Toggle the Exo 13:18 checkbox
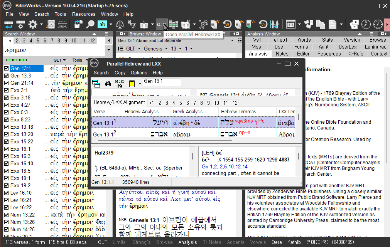Image resolution: width=390 pixels, height=247 pixels. (7, 127)
